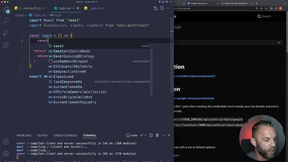Toggle the primary side bar layout icon
Image resolution: width=288 pixels, height=162 pixels.
[160, 2]
